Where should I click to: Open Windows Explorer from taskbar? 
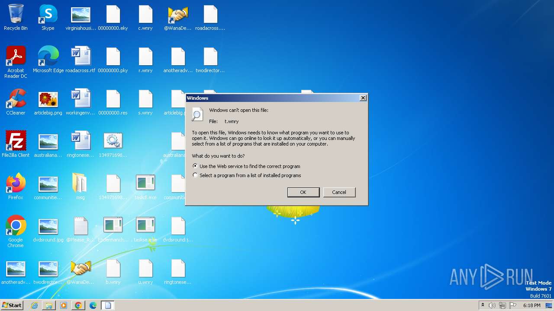[49, 305]
